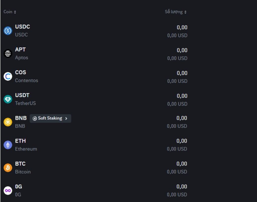Image resolution: width=257 pixels, height=202 pixels.
Task: Click the USDC balance amount
Action: pyautogui.click(x=182, y=28)
